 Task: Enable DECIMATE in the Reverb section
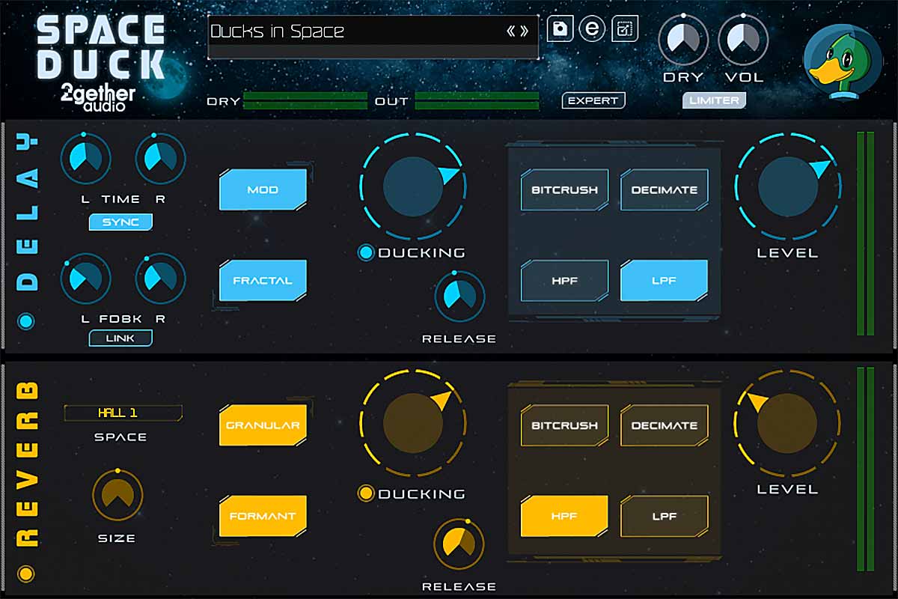(665, 424)
